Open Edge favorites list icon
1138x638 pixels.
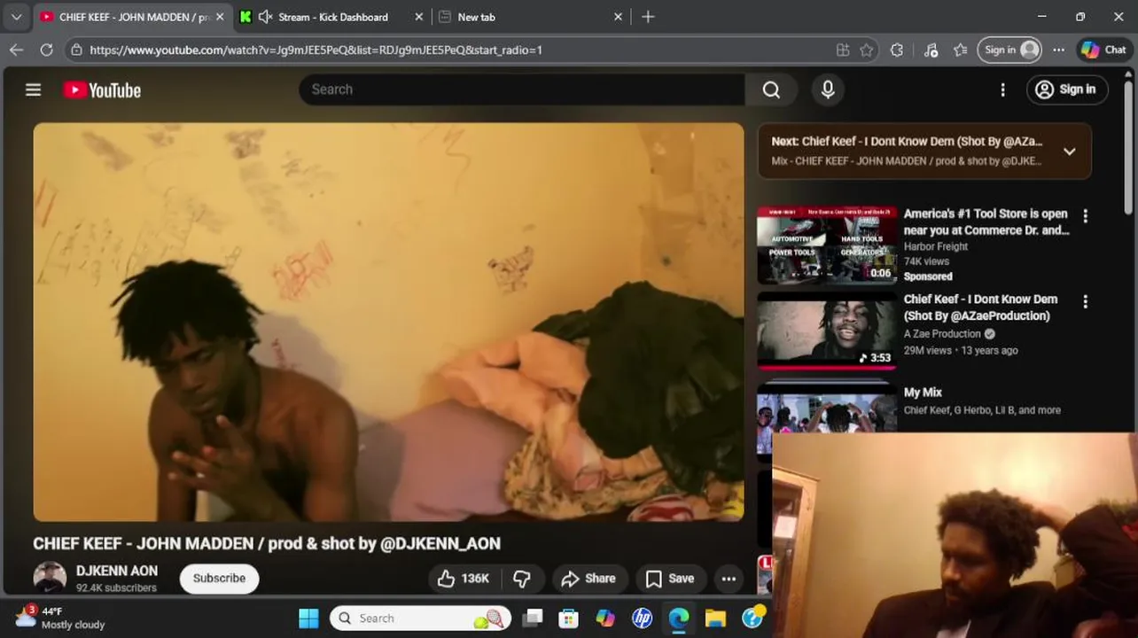click(x=960, y=50)
